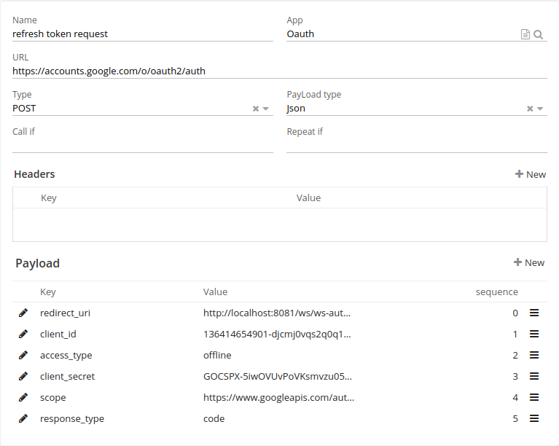Open editor for the scope row
Image resolution: width=559 pixels, height=446 pixels.
23,397
